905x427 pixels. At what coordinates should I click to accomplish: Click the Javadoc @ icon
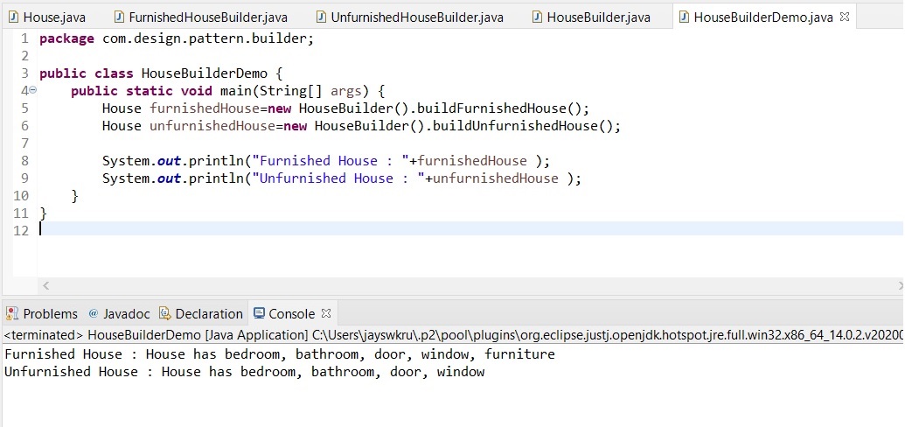coord(94,314)
